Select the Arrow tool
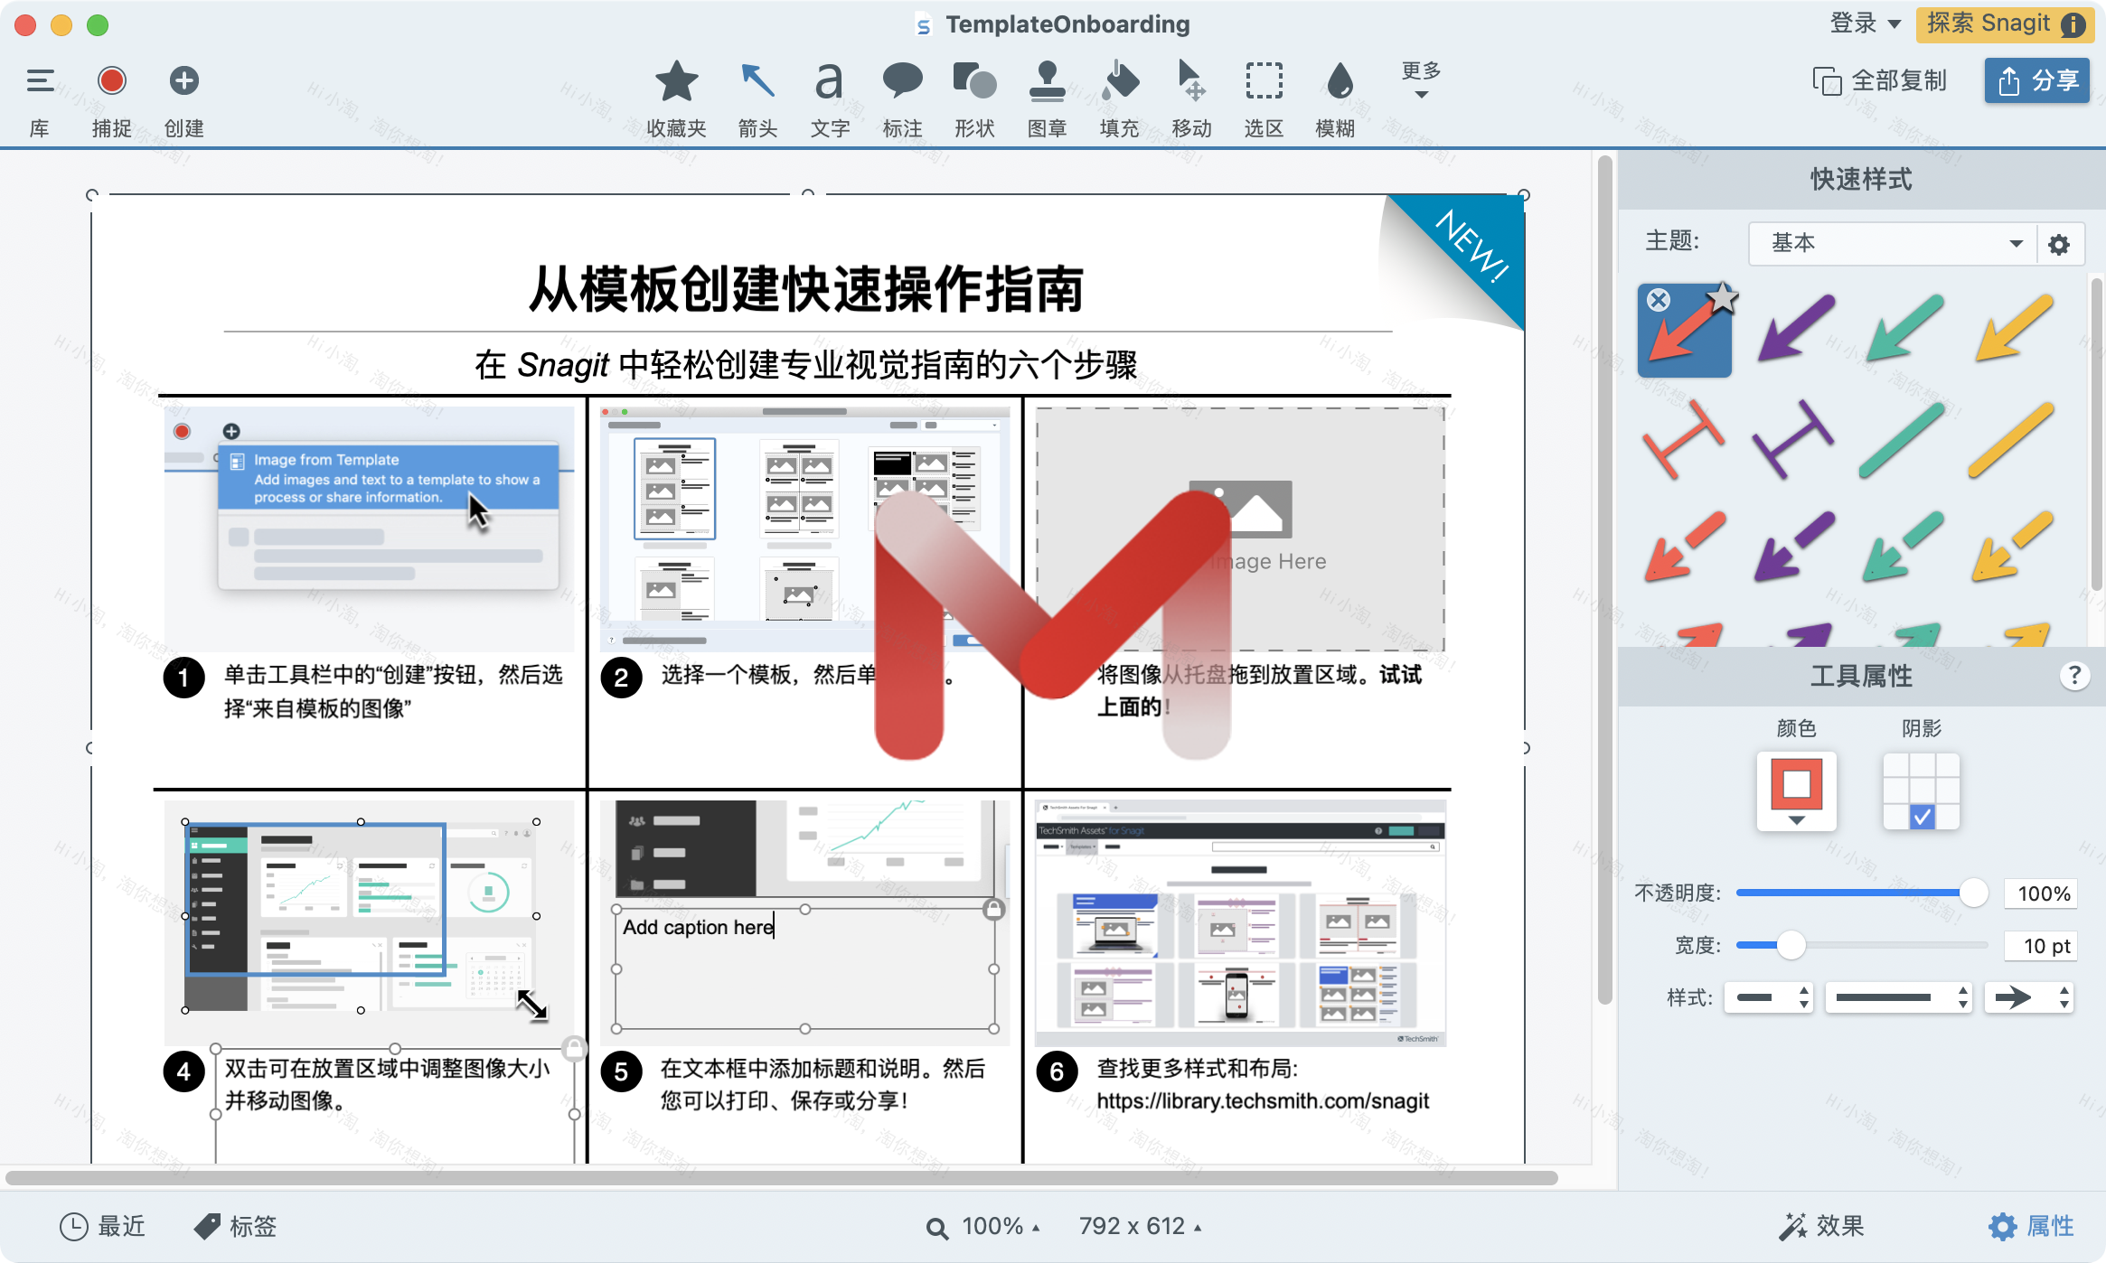The height and width of the screenshot is (1263, 2106). 756,95
